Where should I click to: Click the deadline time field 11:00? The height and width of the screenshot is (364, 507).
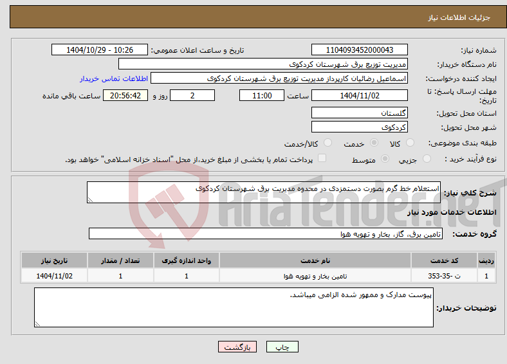pyautogui.click(x=262, y=95)
